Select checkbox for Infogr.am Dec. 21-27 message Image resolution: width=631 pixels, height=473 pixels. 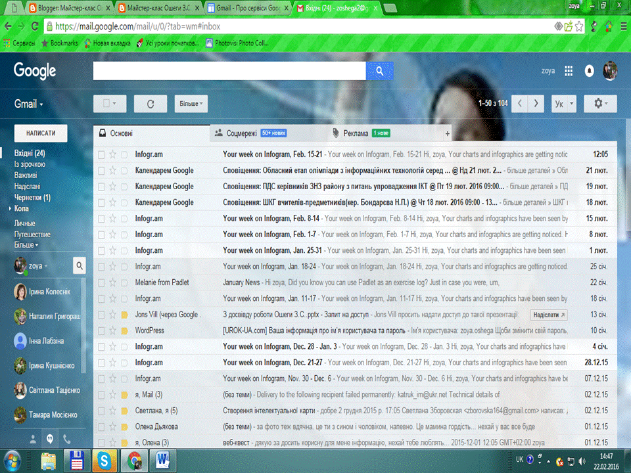101,363
